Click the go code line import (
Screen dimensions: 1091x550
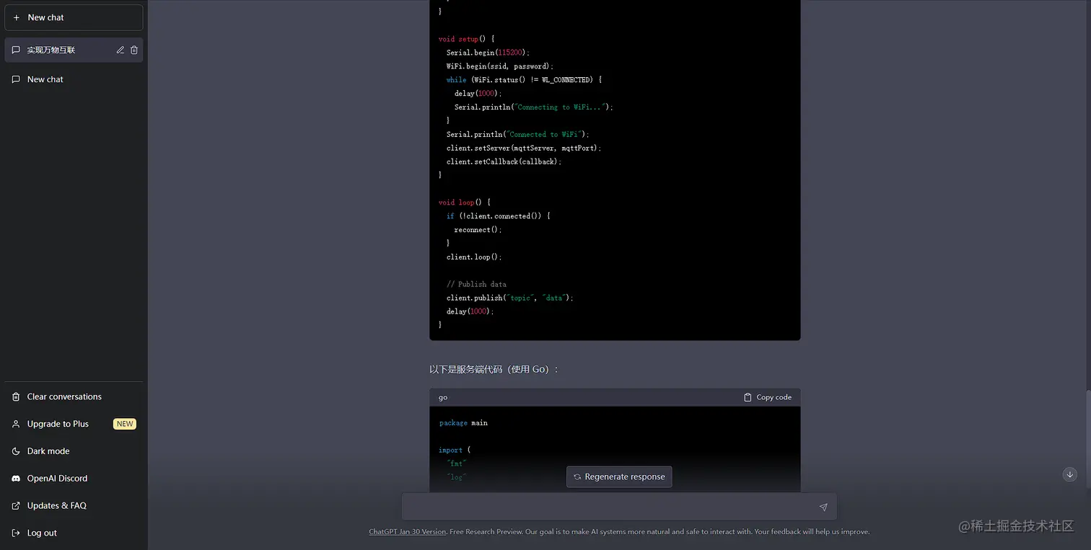coord(455,451)
